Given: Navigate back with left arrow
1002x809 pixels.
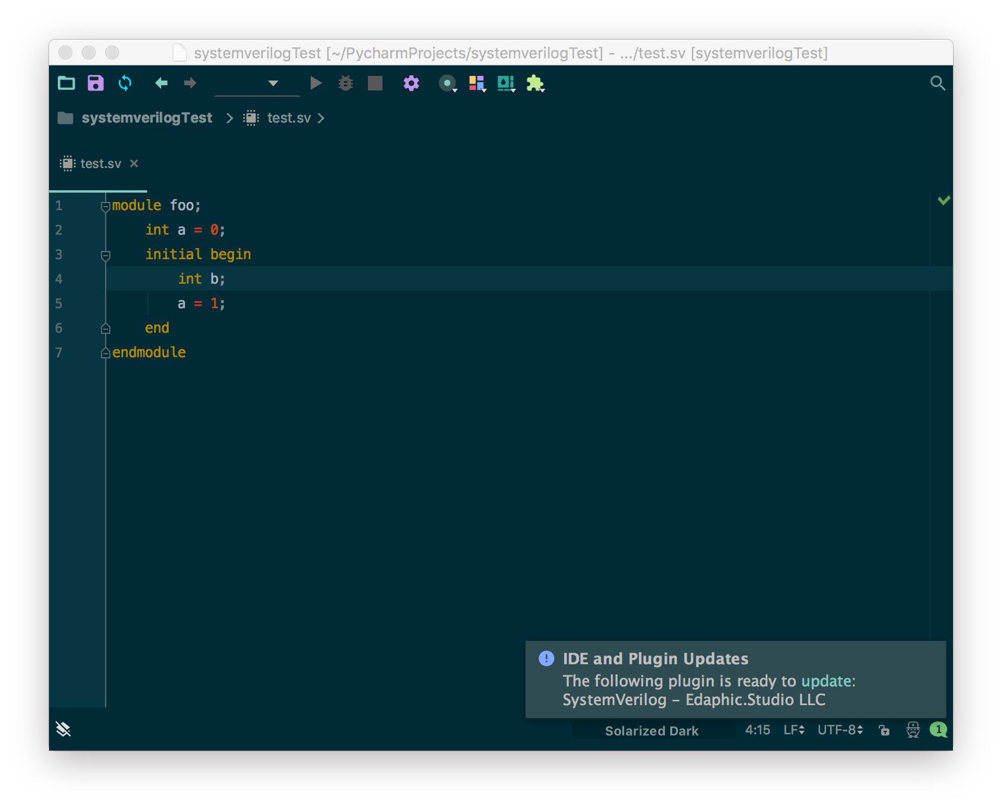Looking at the screenshot, I should [161, 83].
